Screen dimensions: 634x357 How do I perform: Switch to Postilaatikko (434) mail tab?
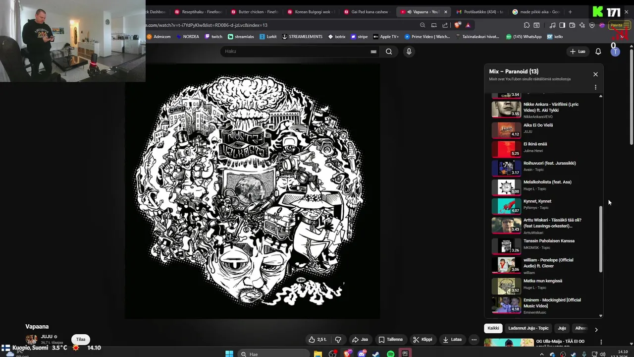point(479,12)
